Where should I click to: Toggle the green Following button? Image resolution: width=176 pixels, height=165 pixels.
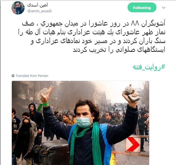142,8
